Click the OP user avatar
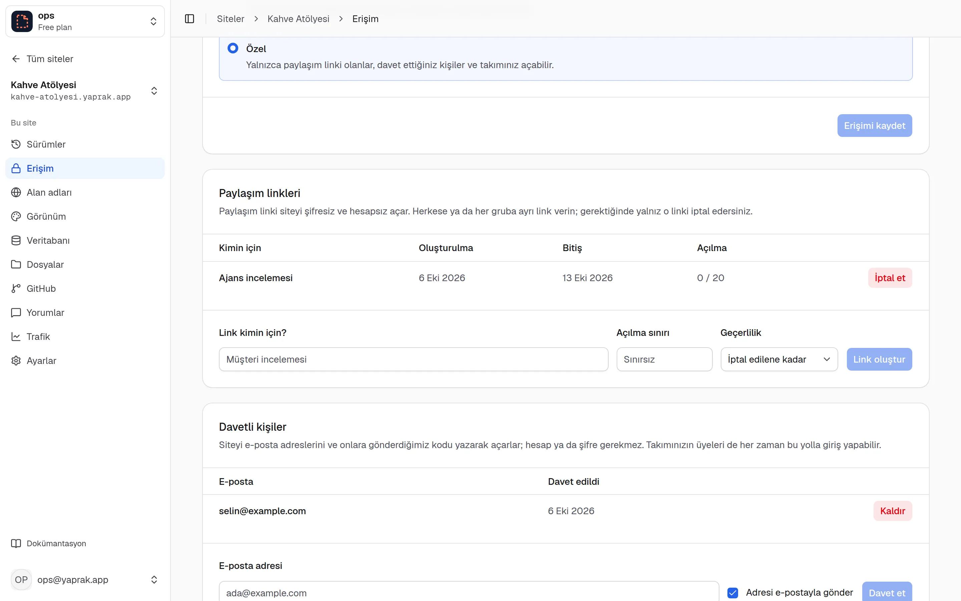961x601 pixels. tap(21, 580)
